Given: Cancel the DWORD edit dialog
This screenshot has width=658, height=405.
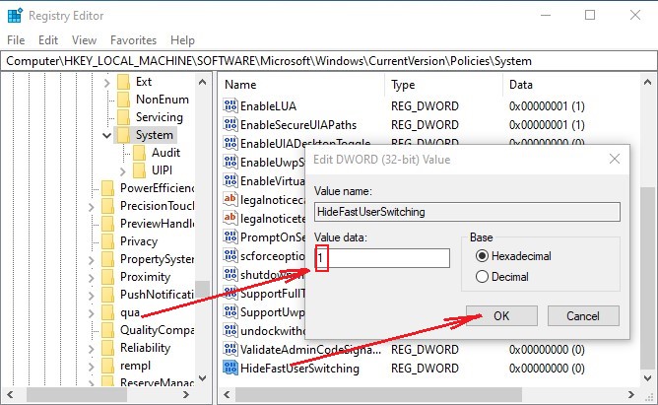Looking at the screenshot, I should click(x=583, y=315).
